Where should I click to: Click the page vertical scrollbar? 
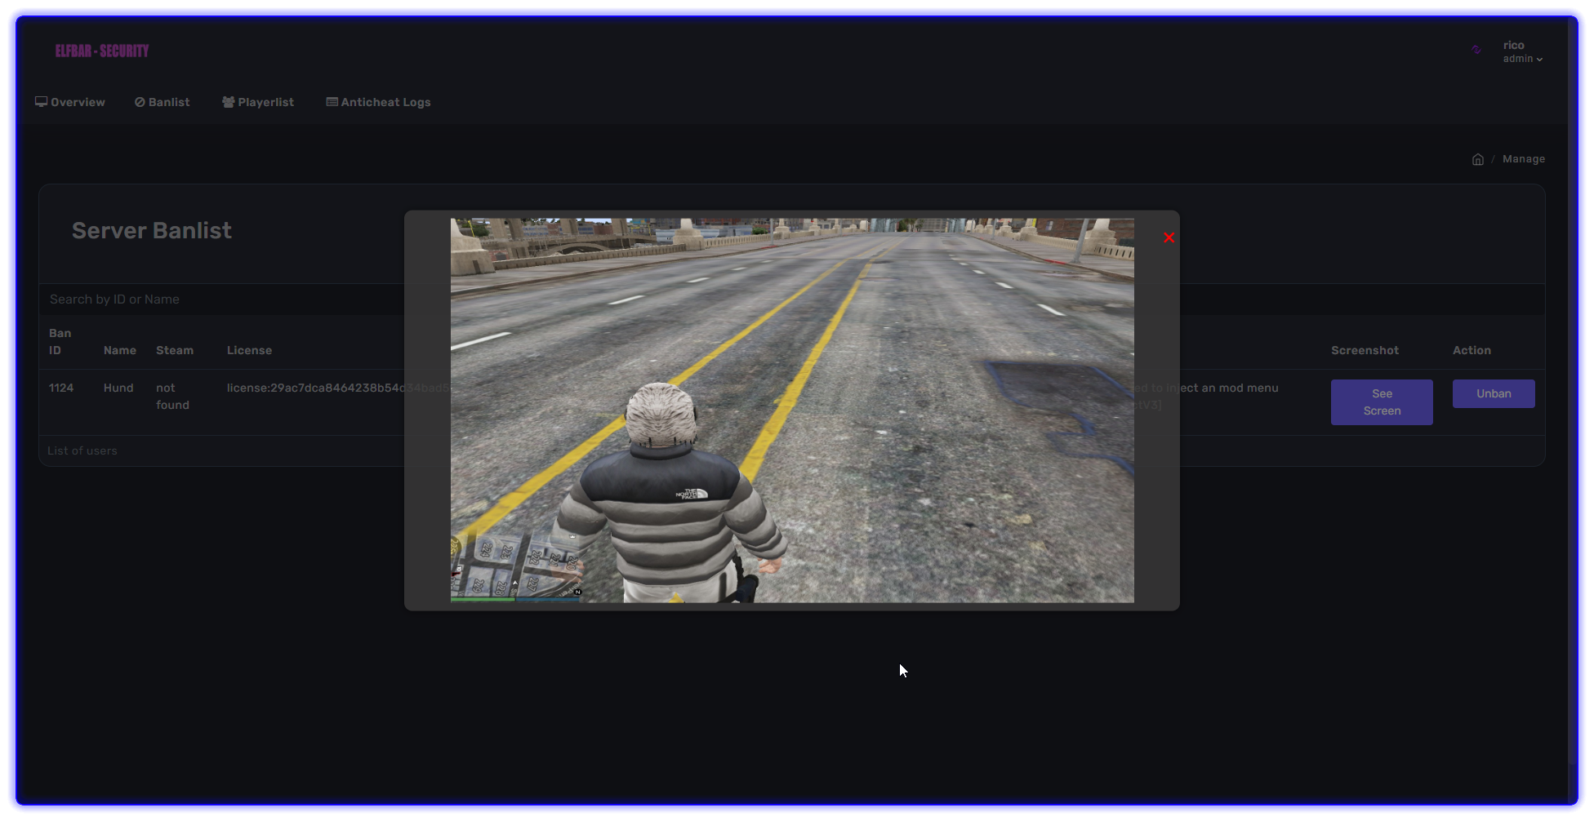[x=1573, y=408]
